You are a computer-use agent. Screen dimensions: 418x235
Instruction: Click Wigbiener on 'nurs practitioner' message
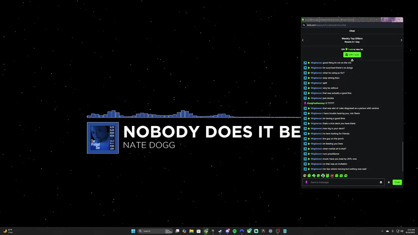[316, 154]
